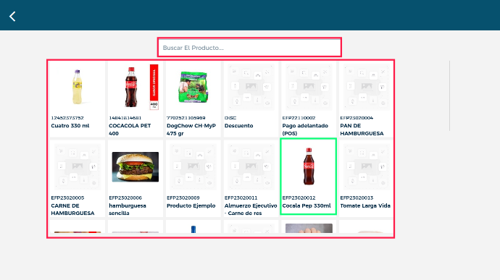Select Cocala Pep 330ml product

point(309,177)
